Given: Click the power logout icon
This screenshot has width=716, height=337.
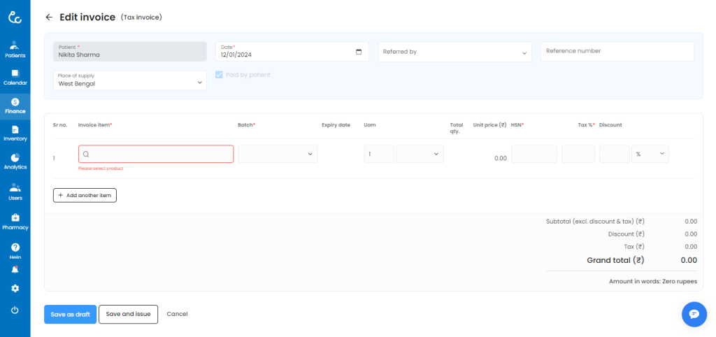Looking at the screenshot, I should point(15,310).
